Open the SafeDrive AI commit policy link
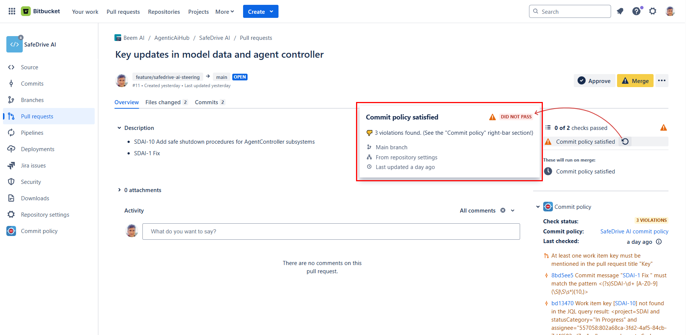 [x=634, y=231]
